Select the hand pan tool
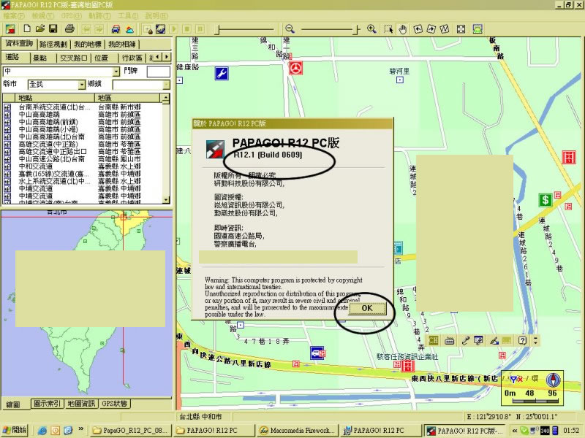Image resolution: width=585 pixels, height=438 pixels. point(402,29)
